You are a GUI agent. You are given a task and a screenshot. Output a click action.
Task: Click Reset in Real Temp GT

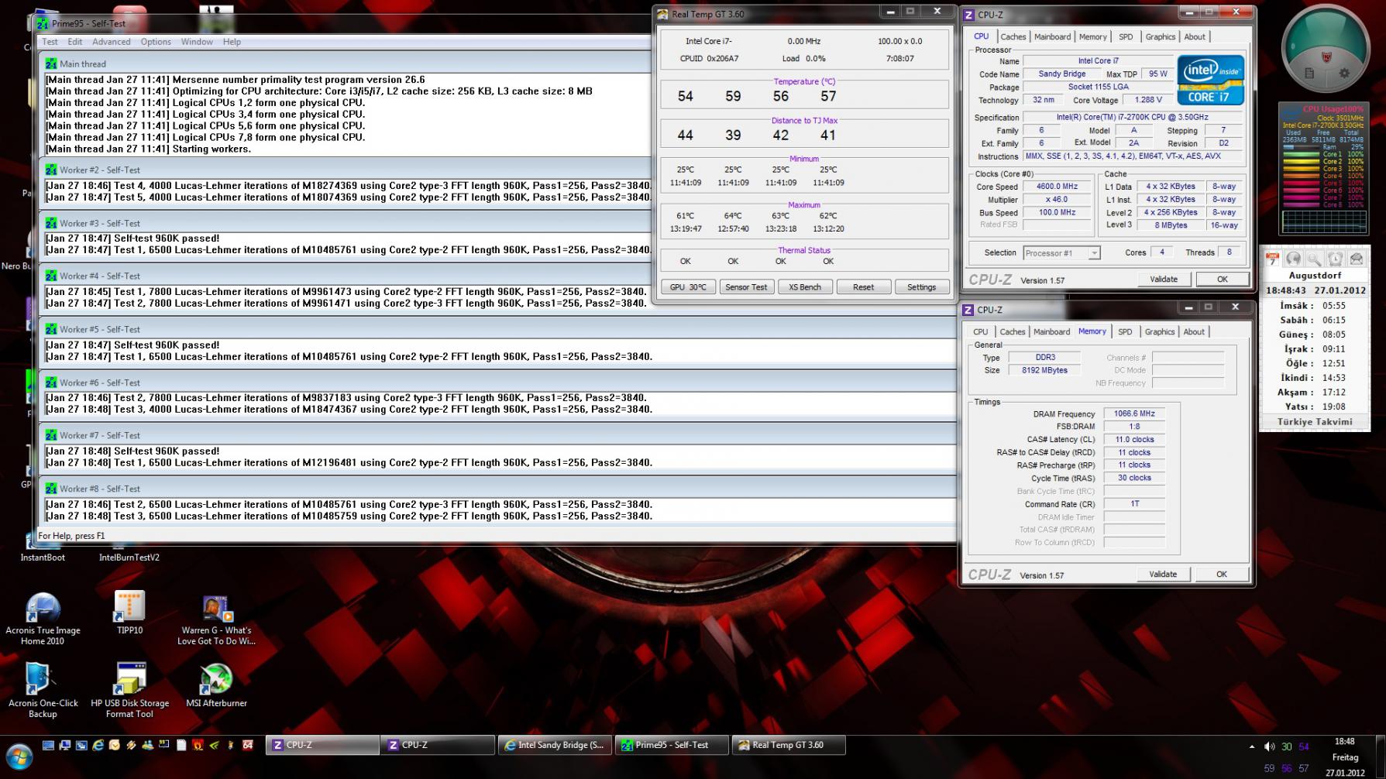863,287
